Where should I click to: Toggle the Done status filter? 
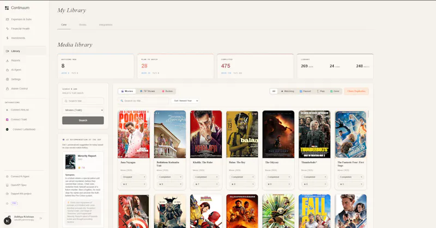(335, 91)
